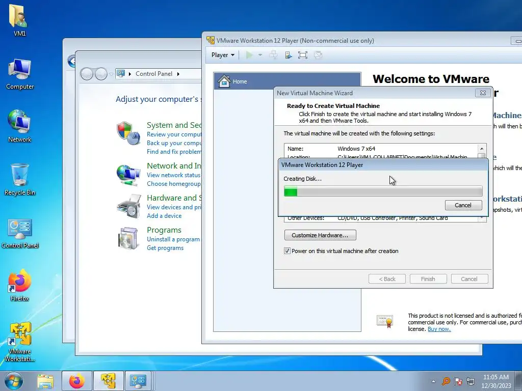Click the wizard's bottom Cancel button
The image size is (522, 391).
[x=469, y=279]
